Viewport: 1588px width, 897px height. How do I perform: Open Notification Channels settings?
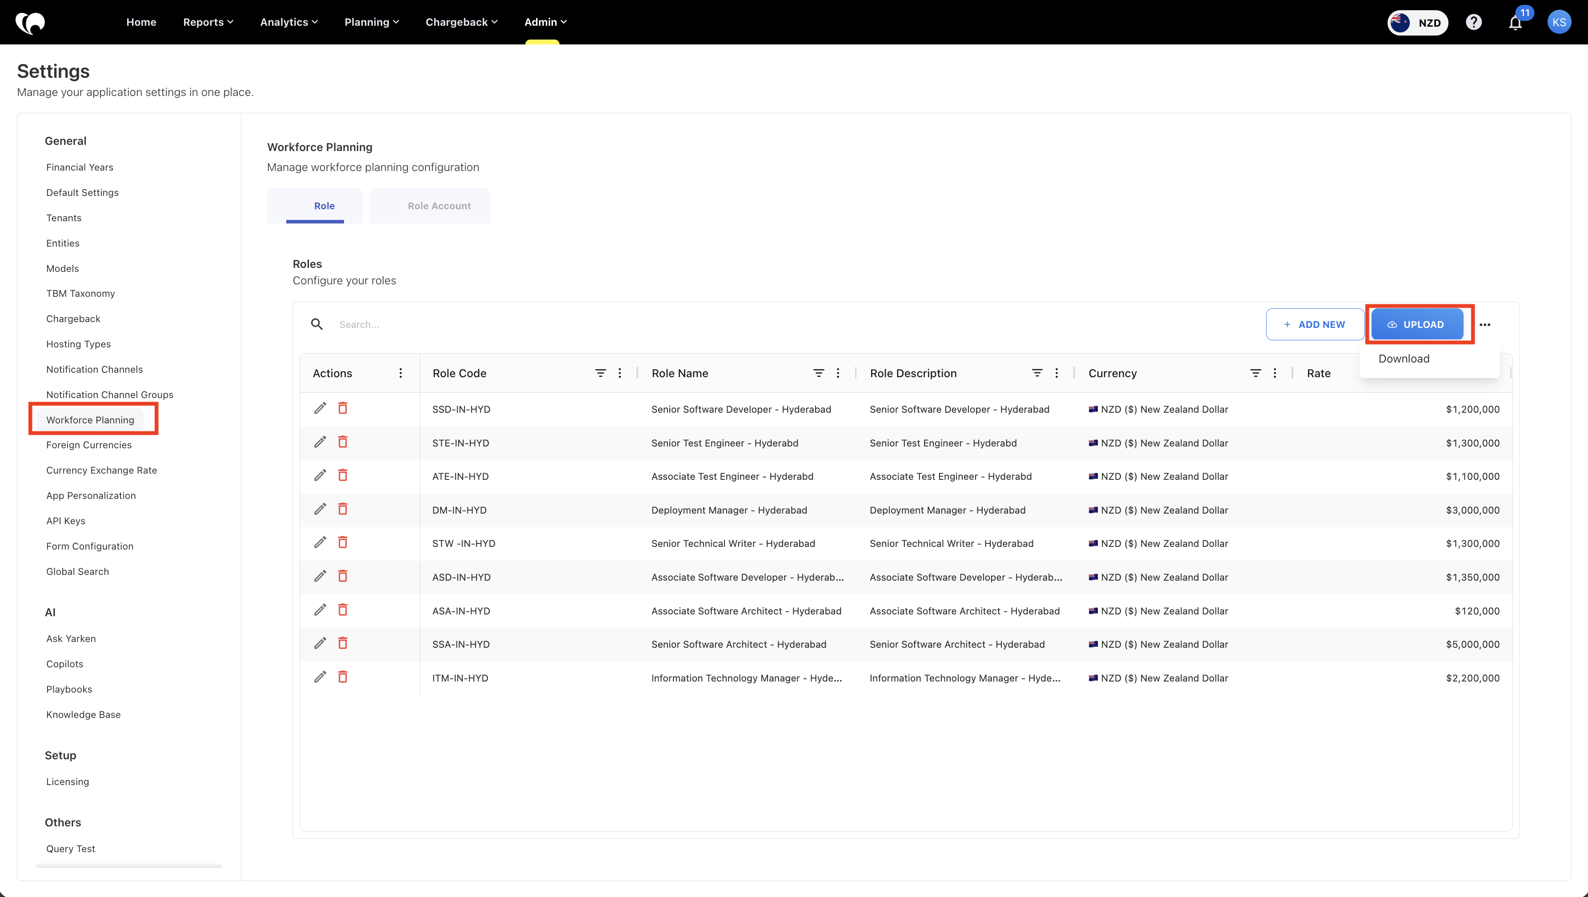coord(94,369)
